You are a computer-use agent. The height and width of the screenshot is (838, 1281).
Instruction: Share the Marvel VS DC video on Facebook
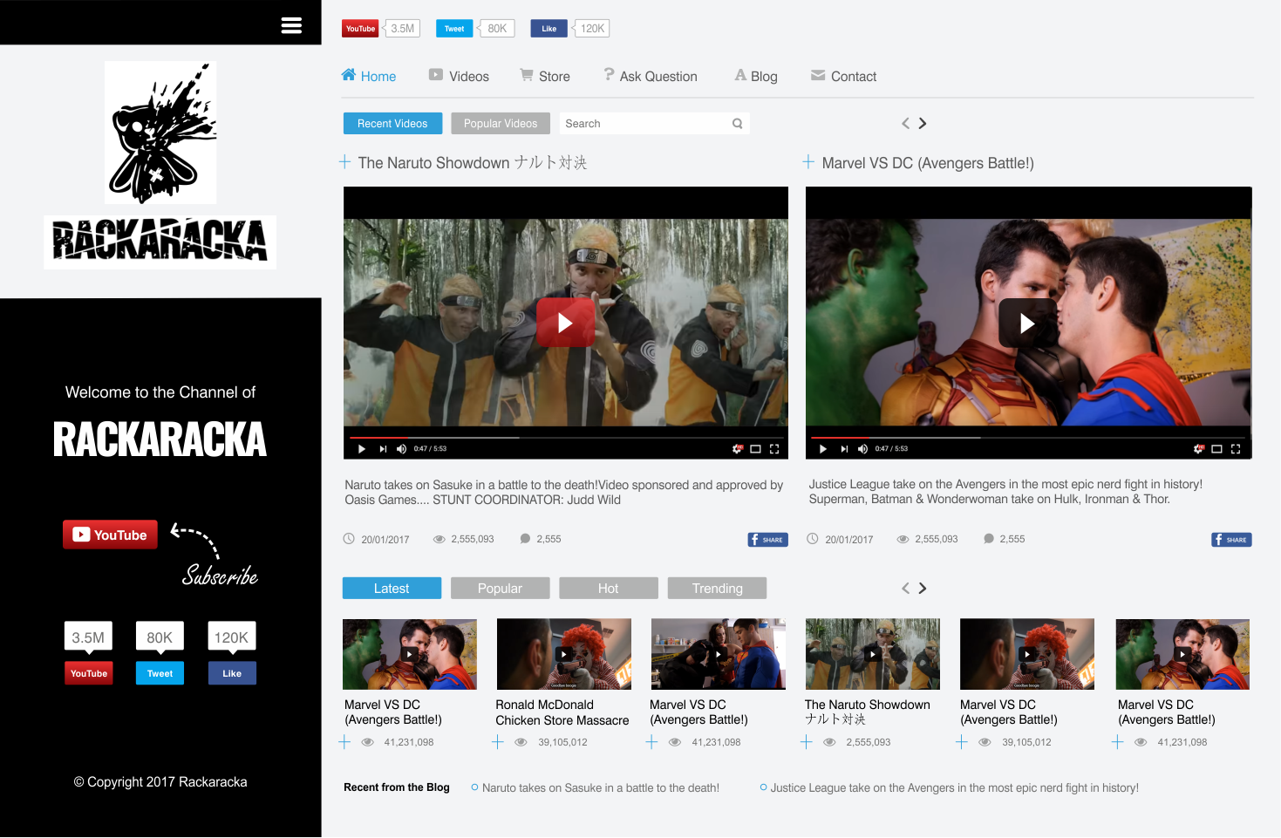coord(1231,540)
